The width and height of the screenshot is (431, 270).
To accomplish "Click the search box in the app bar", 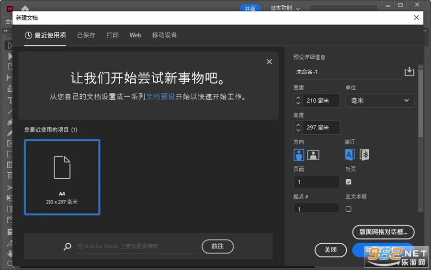I will 344,8.
